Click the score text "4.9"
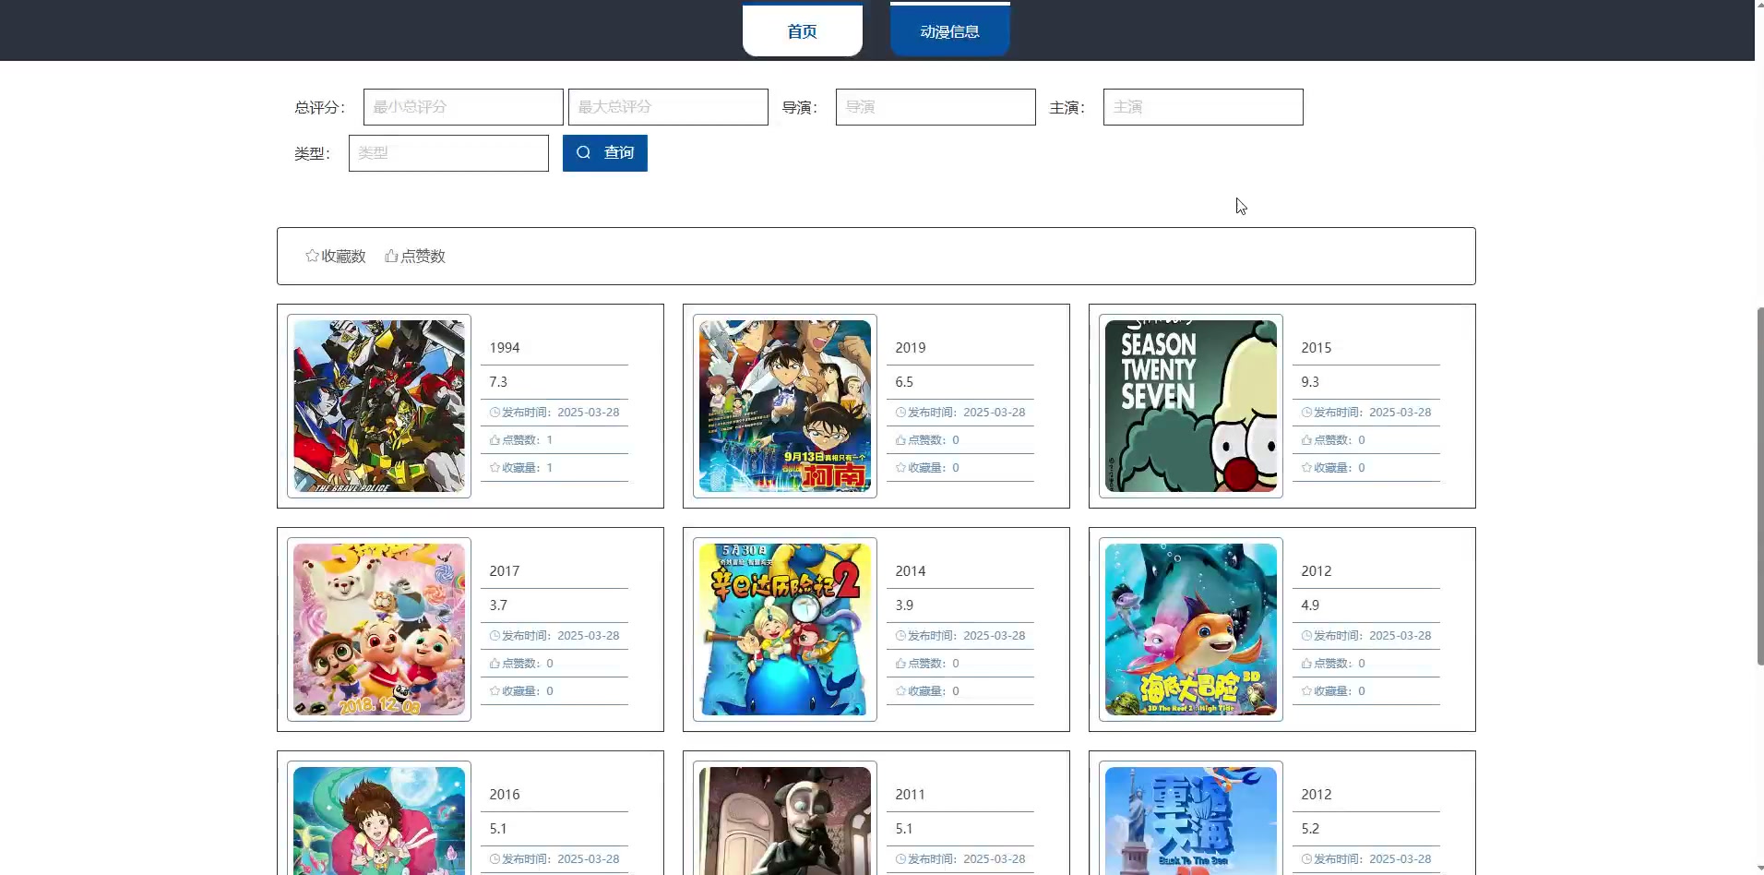This screenshot has height=875, width=1764. (1310, 605)
